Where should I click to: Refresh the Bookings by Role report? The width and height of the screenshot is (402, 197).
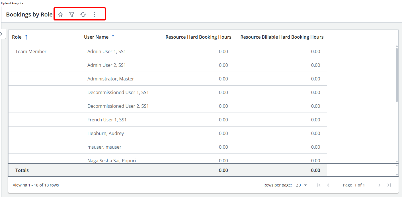click(x=83, y=14)
